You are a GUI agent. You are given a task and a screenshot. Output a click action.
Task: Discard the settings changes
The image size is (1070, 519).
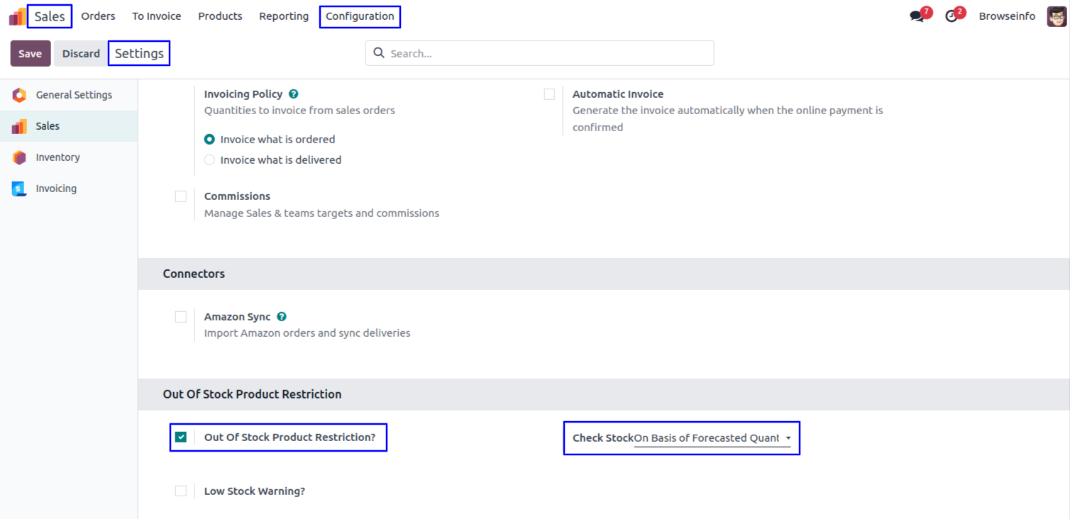[x=81, y=54]
